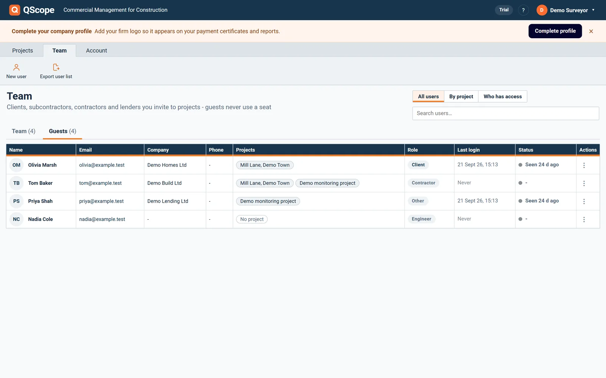Open actions menu for Olivia Marsh
Viewport: 606px width, 378px height.
584,165
